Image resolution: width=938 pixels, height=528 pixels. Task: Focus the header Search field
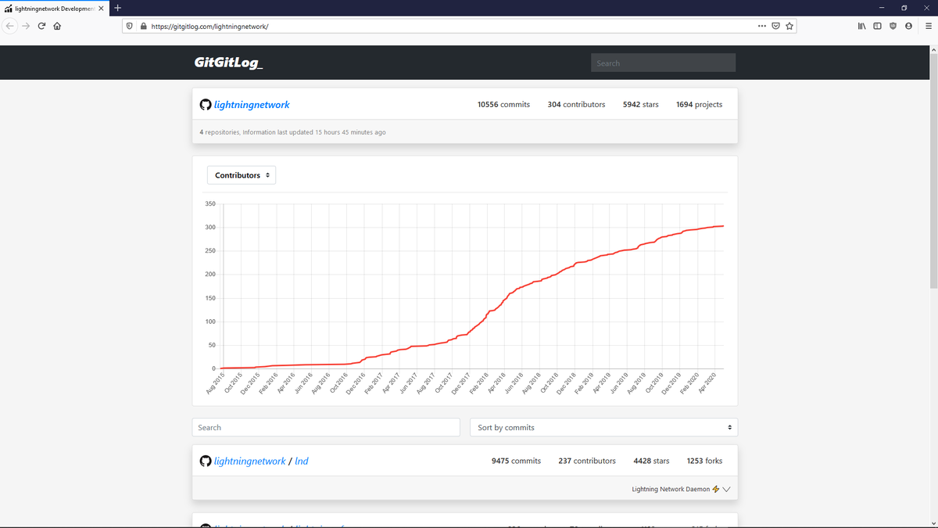(x=663, y=63)
